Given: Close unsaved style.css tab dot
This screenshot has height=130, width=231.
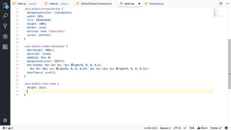Looking at the screenshot, I should point(139,4).
